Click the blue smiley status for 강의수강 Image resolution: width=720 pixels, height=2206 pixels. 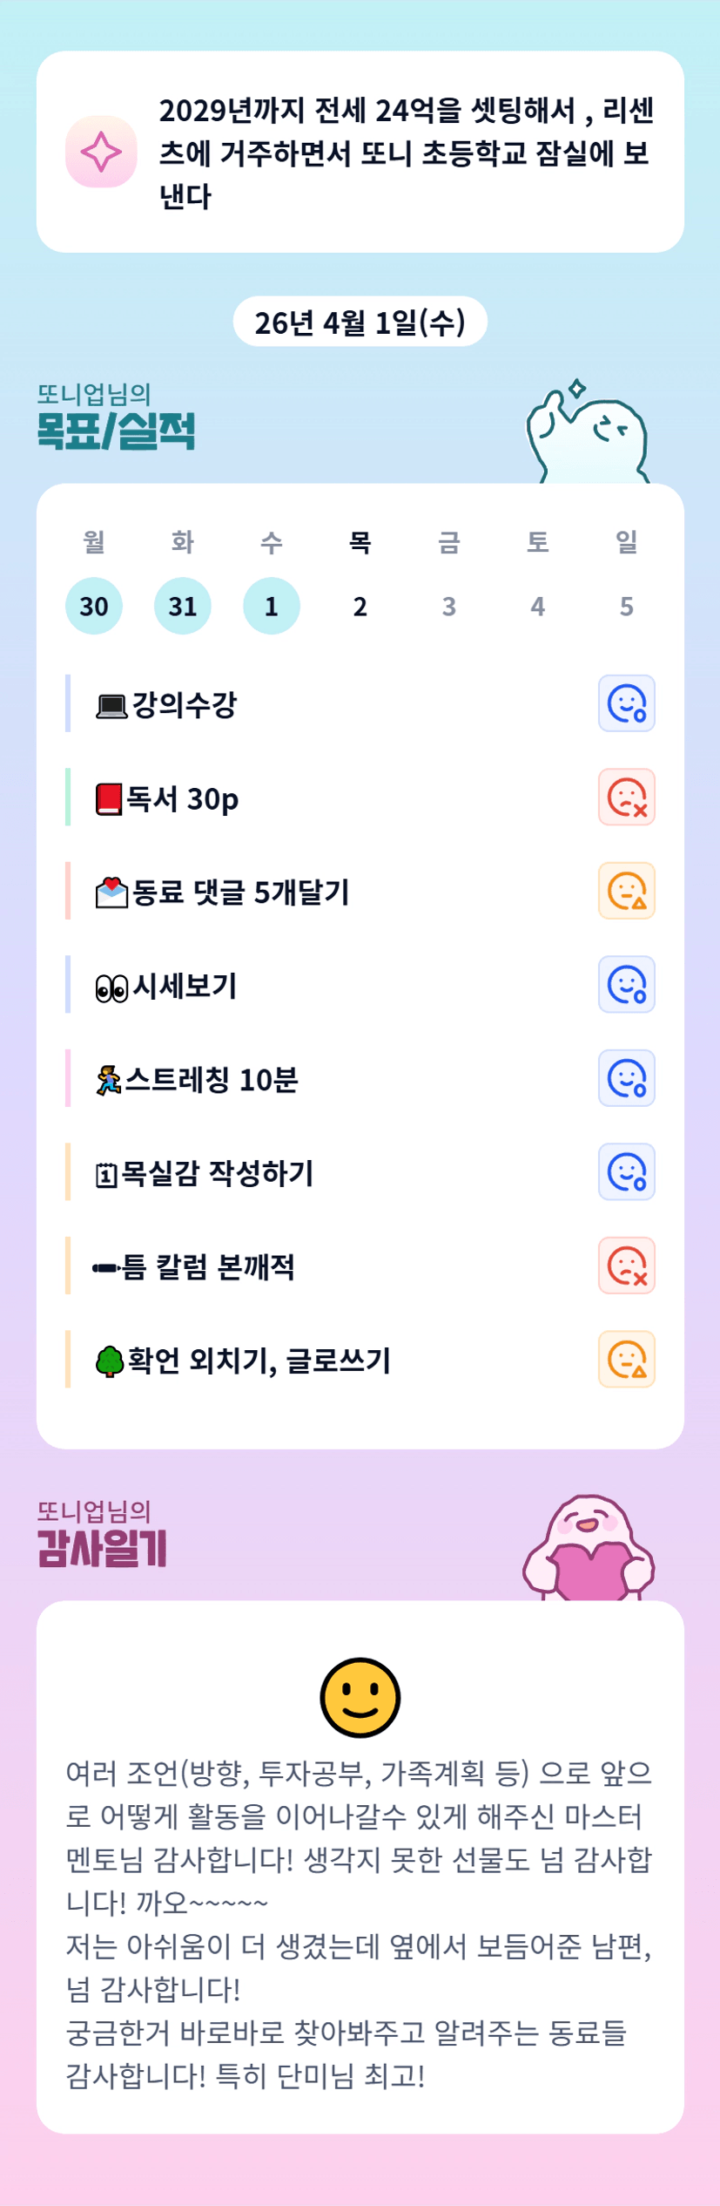coord(626,703)
